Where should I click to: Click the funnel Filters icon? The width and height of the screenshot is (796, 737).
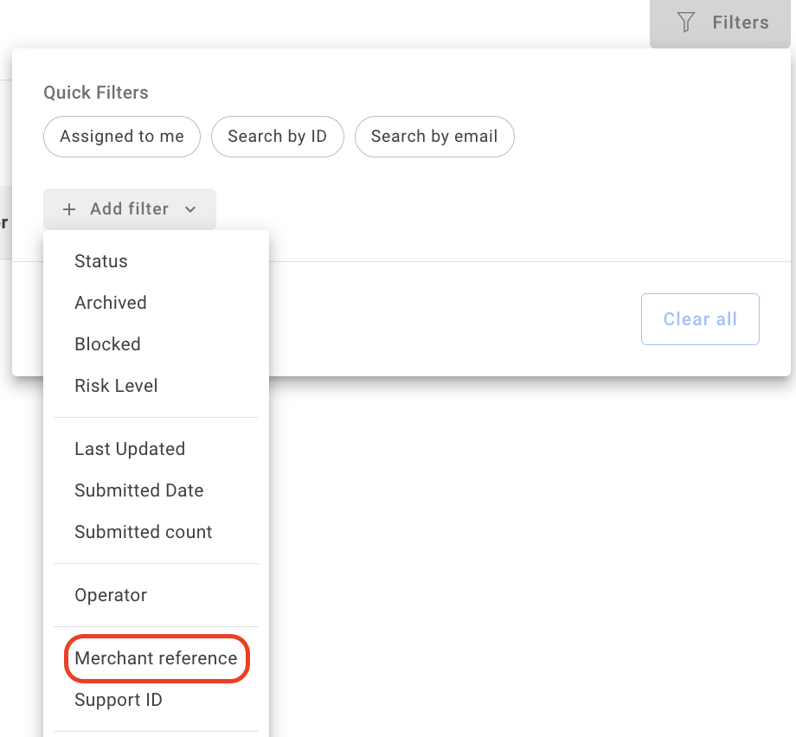point(686,22)
